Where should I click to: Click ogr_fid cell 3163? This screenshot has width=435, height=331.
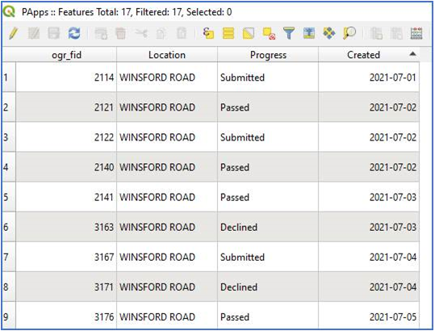(x=66, y=227)
